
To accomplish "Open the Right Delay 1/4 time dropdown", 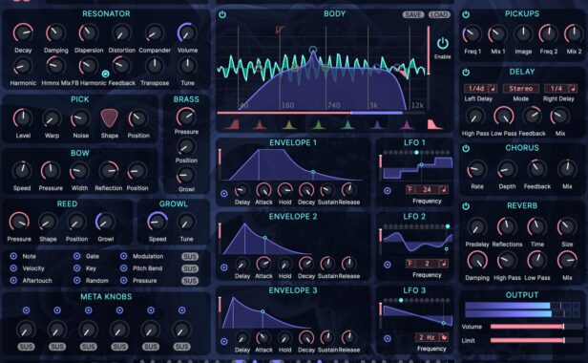I will 560,89.
